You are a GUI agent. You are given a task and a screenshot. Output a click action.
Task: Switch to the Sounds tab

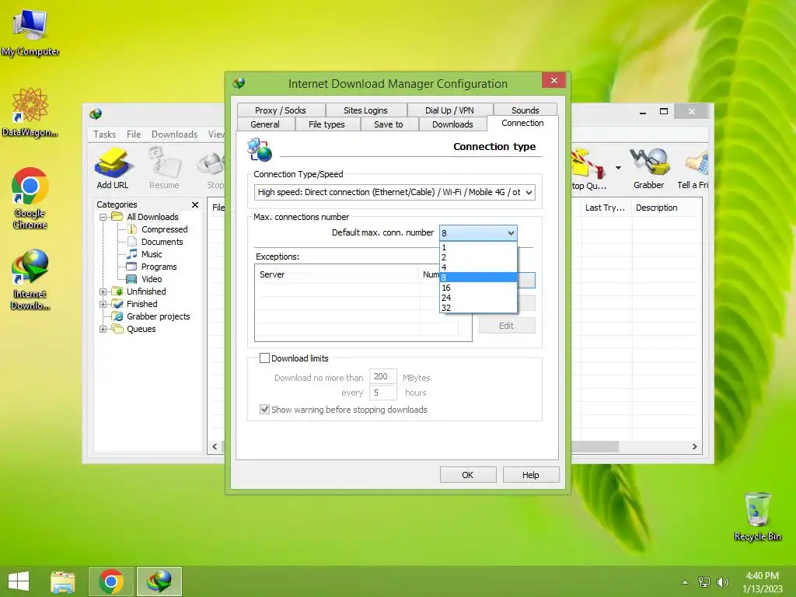[525, 110]
